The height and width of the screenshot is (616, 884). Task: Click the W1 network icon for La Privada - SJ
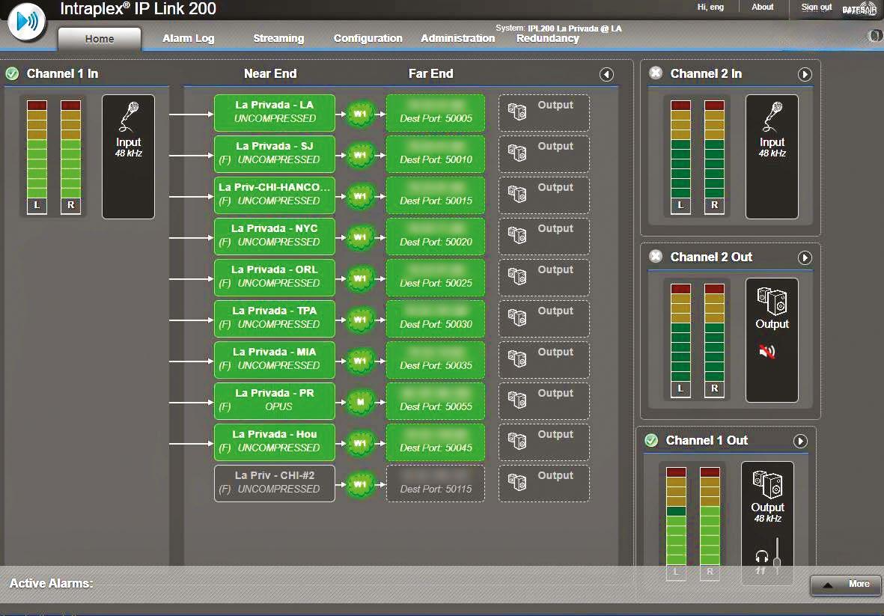coord(360,155)
